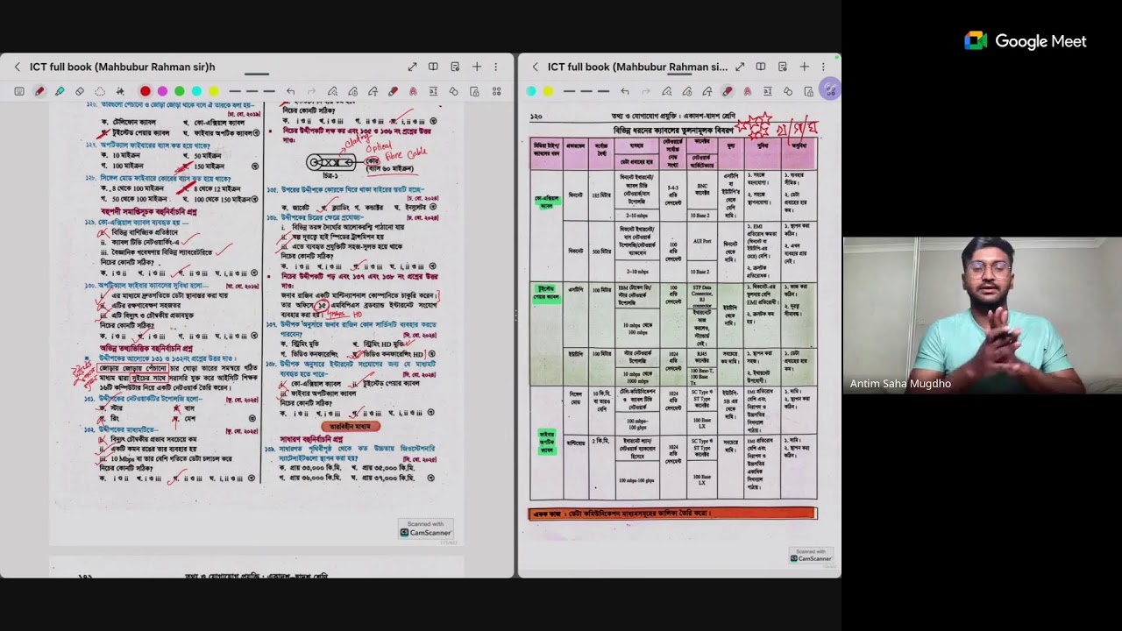The height and width of the screenshot is (631, 1122).
Task: Add new page with plus in right notebook
Action: point(804,67)
